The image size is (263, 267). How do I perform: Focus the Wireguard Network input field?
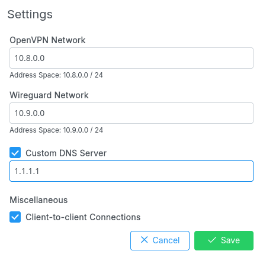click(x=131, y=113)
